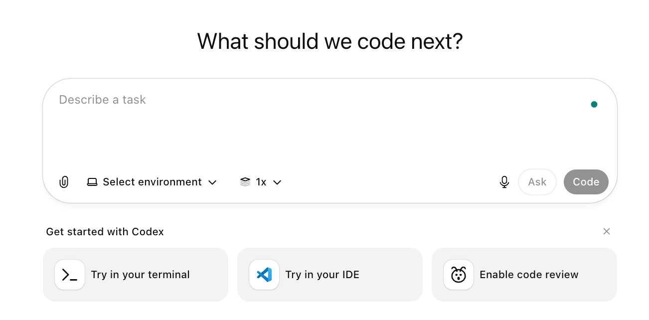Viewport: 649px width, 320px height.
Task: Click the stacked layers versions icon
Action: coord(245,182)
